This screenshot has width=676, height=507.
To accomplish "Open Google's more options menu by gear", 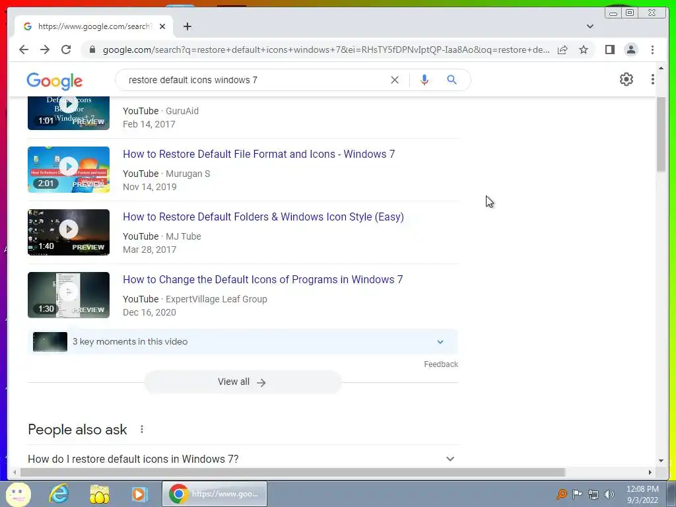I will click(x=652, y=79).
